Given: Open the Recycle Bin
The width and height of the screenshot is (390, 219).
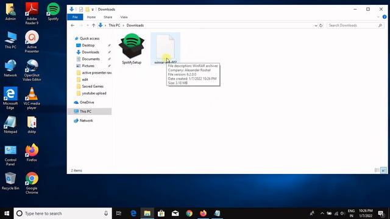Looking at the screenshot, I should pyautogui.click(x=10, y=181).
